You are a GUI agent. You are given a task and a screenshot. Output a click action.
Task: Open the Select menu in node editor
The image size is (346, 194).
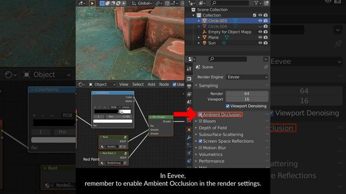[138, 85]
